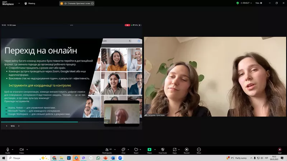Expand the arrow beside Apps

coord(179,150)
